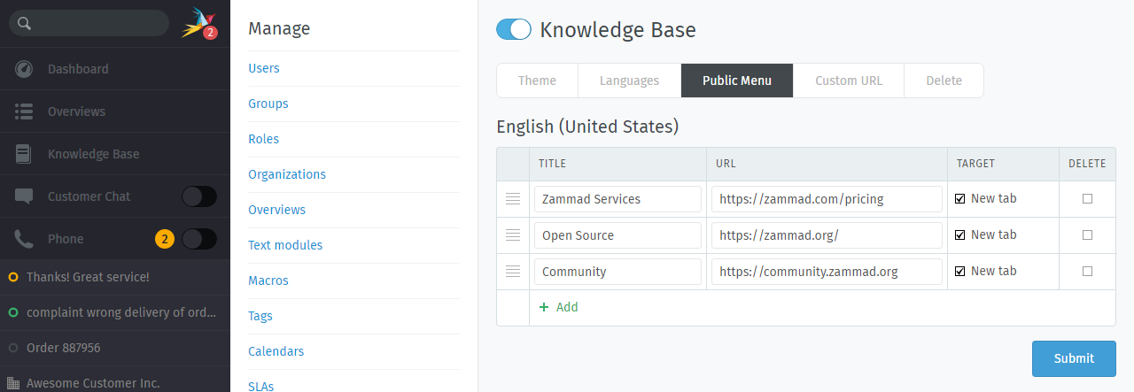Click the building icon of Awesome Customer Inc.
Image resolution: width=1134 pixels, height=392 pixels.
(x=13, y=383)
